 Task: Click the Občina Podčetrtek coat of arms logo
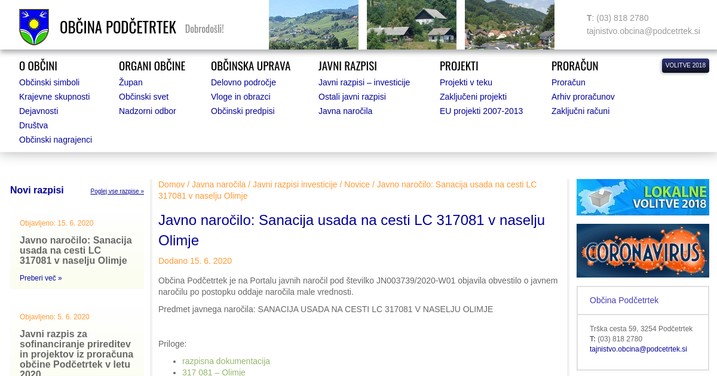click(x=34, y=27)
